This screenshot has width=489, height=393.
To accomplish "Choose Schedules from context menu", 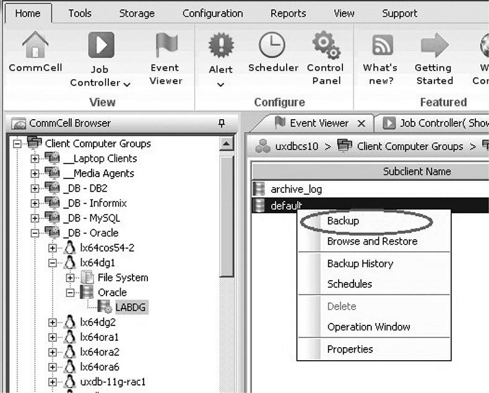I will click(374, 284).
